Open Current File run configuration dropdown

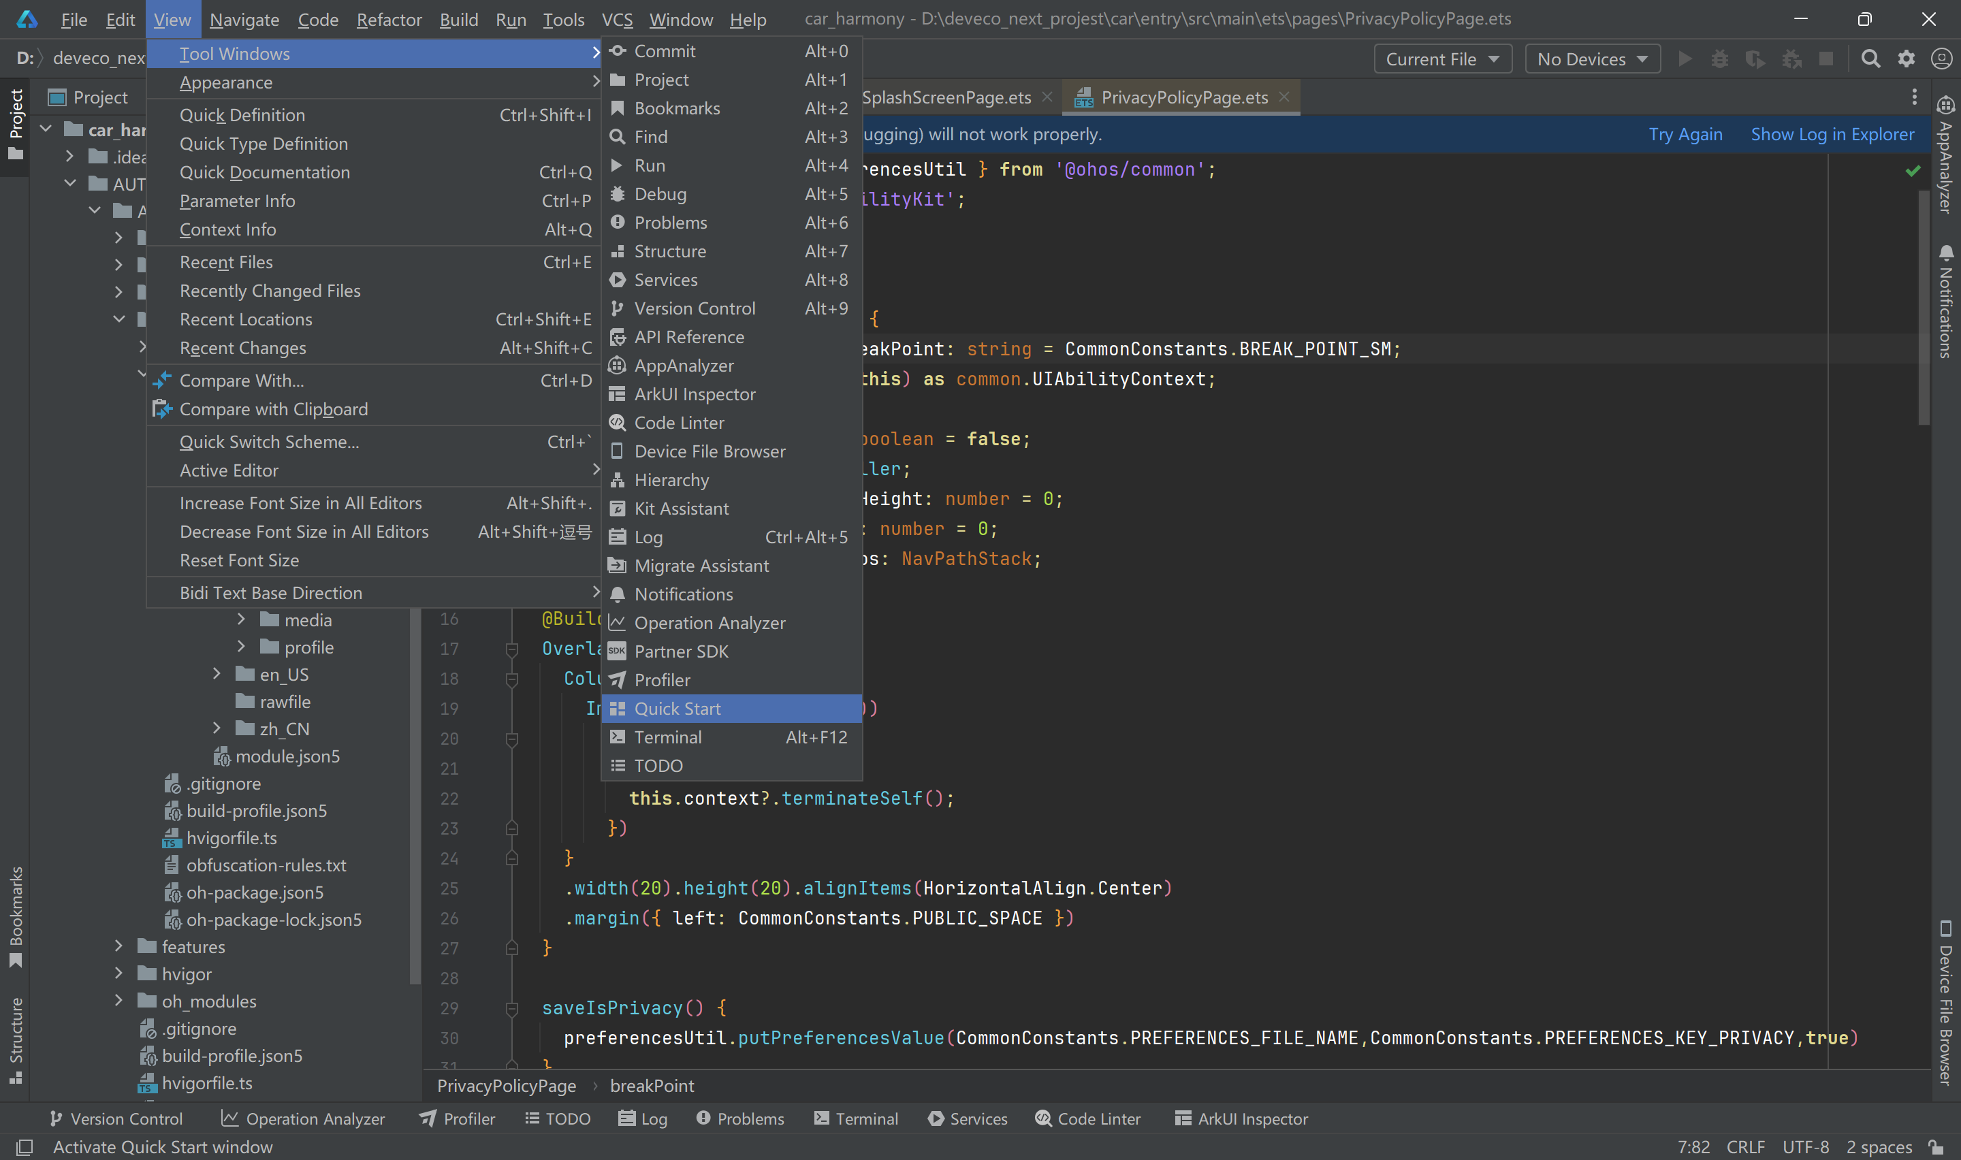pos(1443,59)
